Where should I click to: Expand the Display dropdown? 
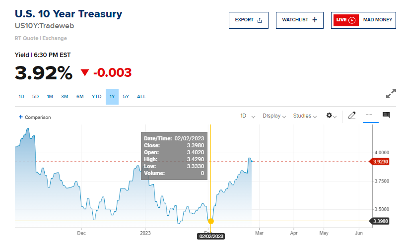tap(274, 116)
